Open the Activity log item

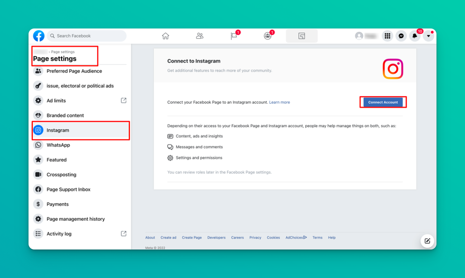point(80,234)
